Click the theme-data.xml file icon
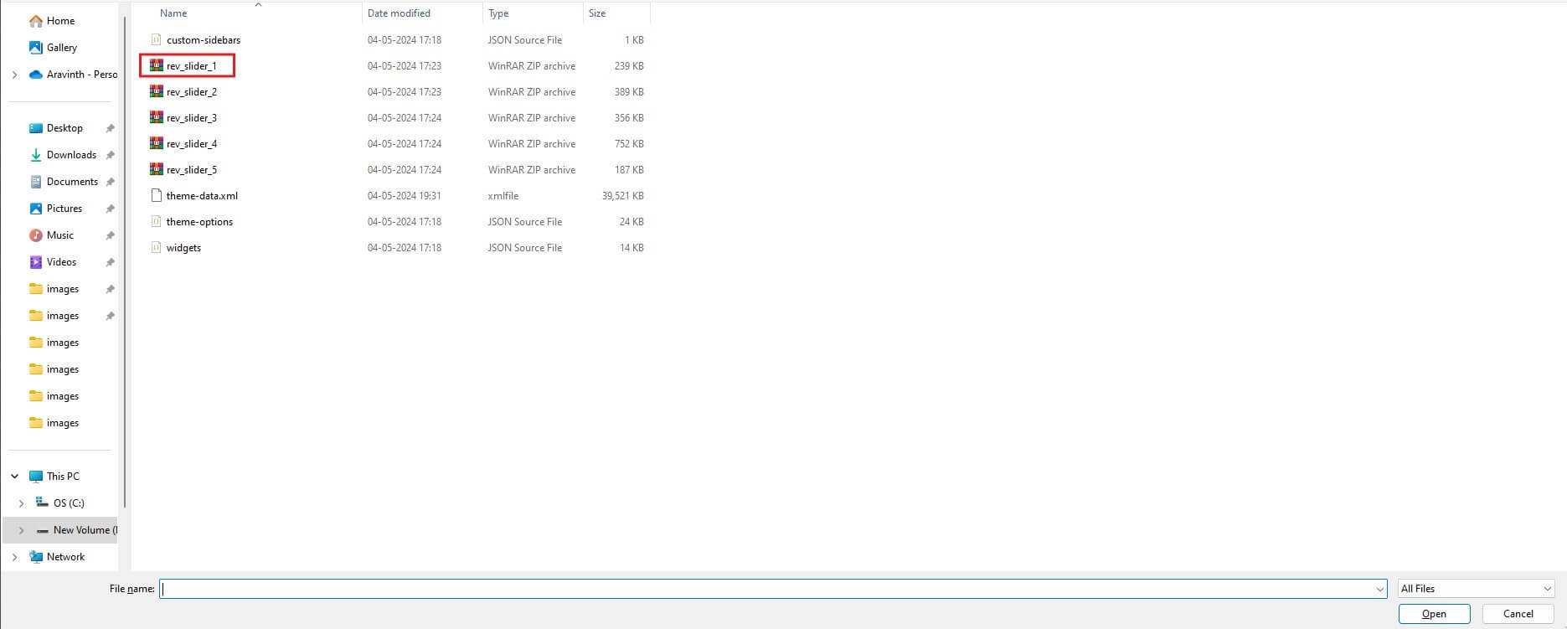The image size is (1567, 629). click(x=156, y=195)
